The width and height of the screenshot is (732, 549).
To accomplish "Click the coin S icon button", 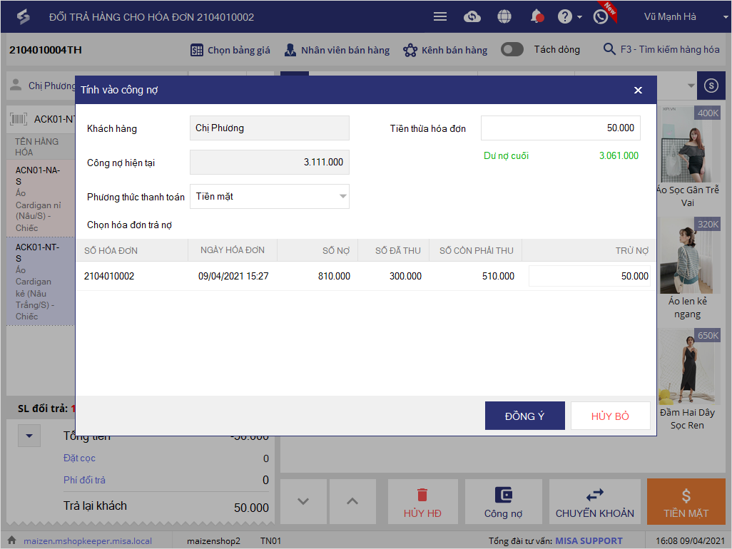I will pyautogui.click(x=711, y=86).
